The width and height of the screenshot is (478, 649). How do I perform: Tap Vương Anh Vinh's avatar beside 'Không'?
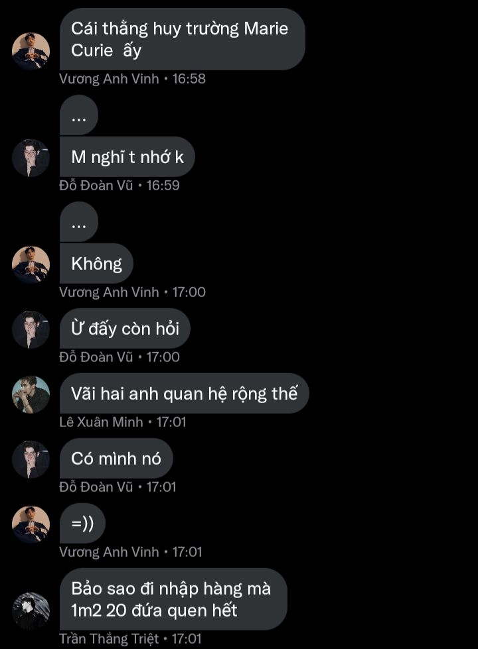[x=31, y=264]
